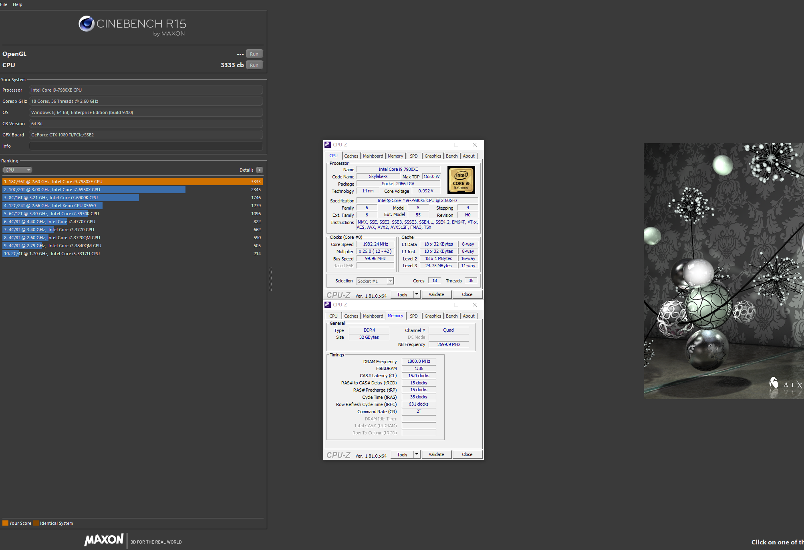
Task: Select Memory tab in lower CPU-Z
Action: pos(395,316)
